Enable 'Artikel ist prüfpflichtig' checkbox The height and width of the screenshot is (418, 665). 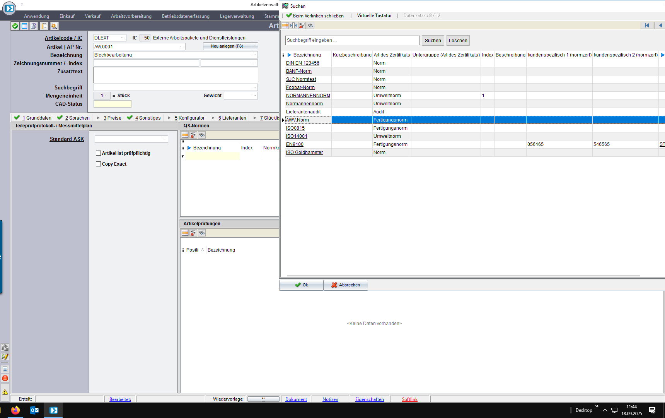(99, 153)
